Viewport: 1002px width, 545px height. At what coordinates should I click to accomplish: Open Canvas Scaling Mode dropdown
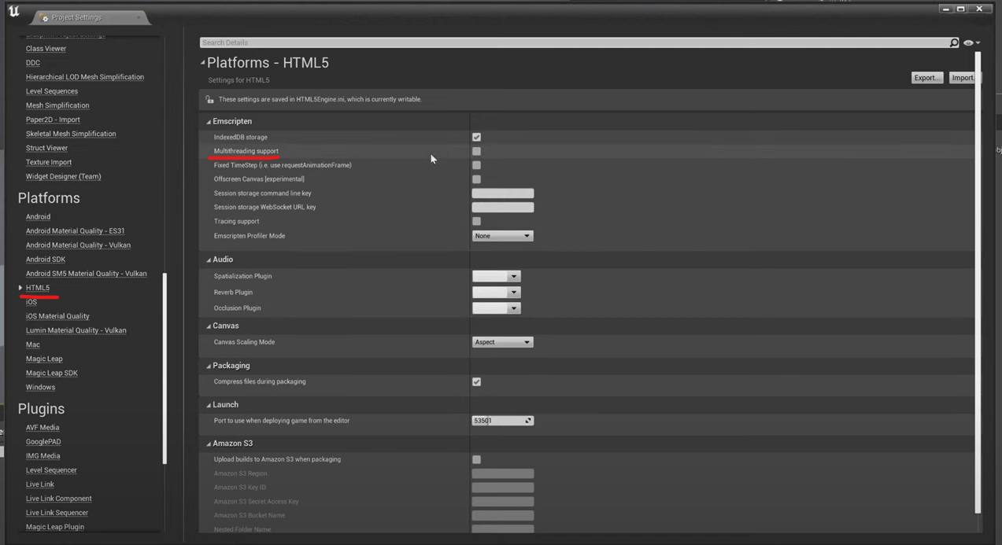[x=502, y=342]
